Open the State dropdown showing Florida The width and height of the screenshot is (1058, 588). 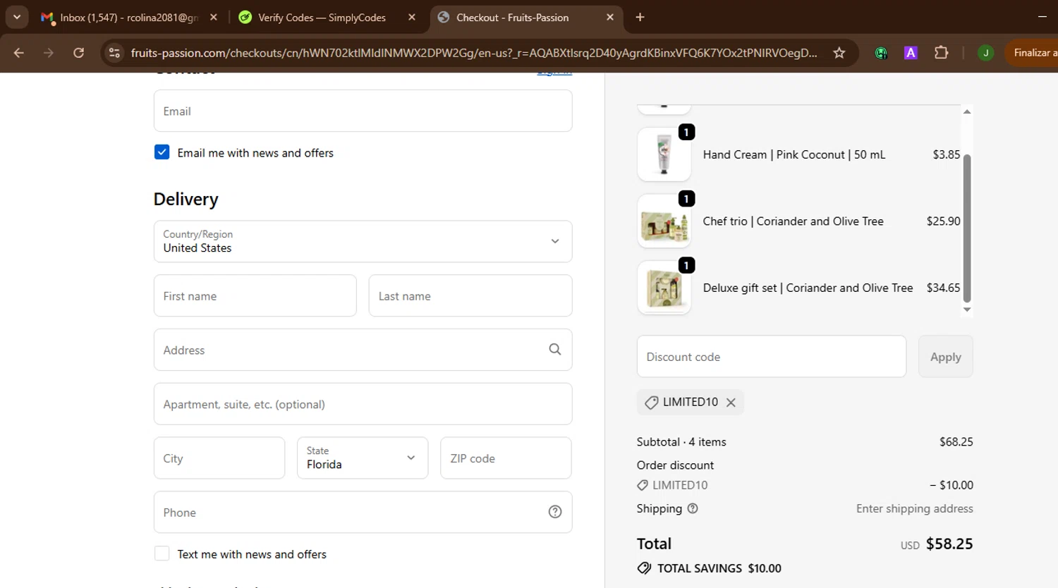tap(363, 458)
